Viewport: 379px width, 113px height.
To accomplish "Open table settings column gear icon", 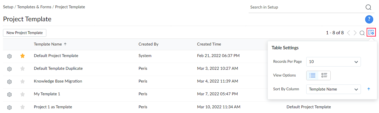I will point(371,32).
